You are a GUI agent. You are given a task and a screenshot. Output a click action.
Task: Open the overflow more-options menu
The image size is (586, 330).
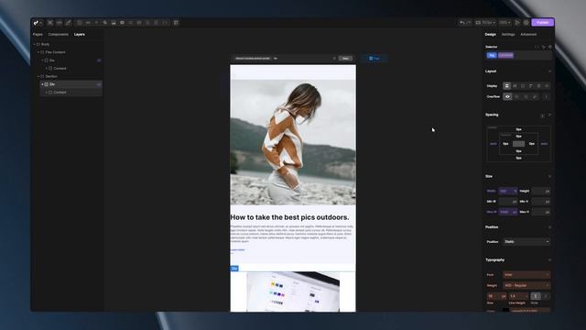(x=546, y=97)
